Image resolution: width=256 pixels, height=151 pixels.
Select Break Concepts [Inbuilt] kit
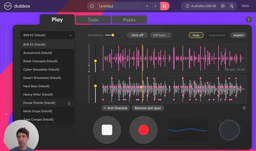click(47, 61)
